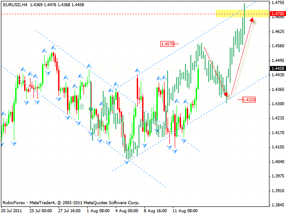
Task: Click the 8 Aug 16:00 time label
Action: click(x=155, y=211)
